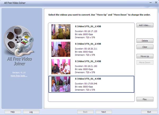This screenshot has width=159, height=115.
Task: Clear the video list
Action: point(145,47)
